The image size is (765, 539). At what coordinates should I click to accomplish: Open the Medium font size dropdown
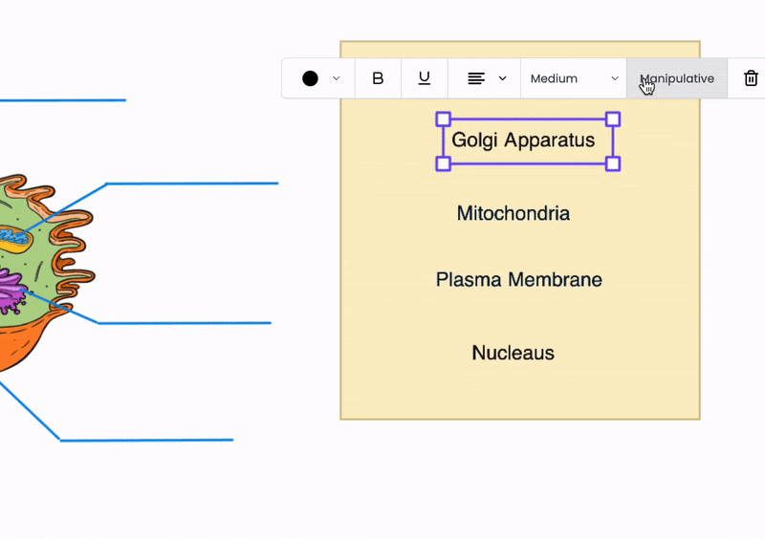click(x=574, y=78)
